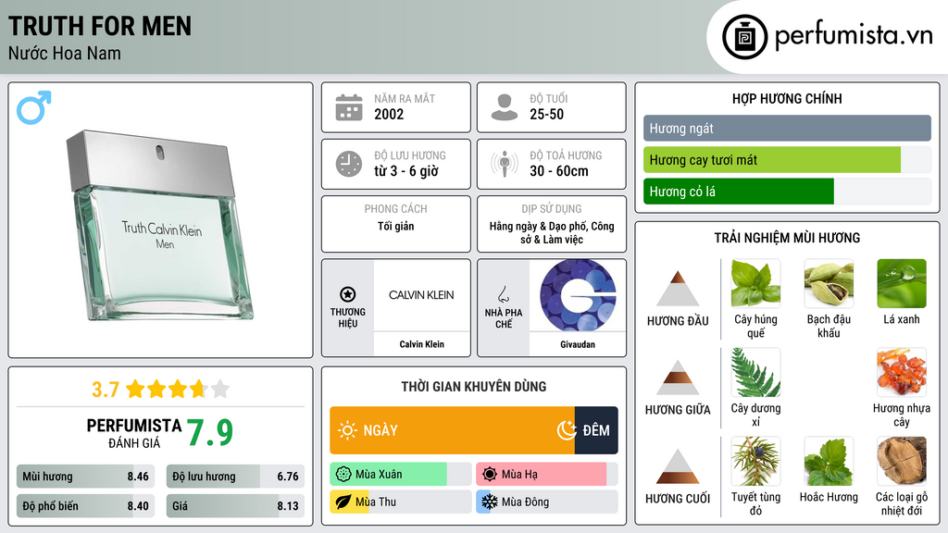The height and width of the screenshot is (533, 948).
Task: Click the '30 - 60cm' sillage value
Action: click(x=559, y=171)
